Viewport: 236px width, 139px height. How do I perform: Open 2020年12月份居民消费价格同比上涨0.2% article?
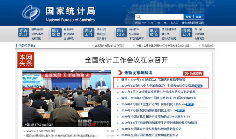tap(149, 110)
